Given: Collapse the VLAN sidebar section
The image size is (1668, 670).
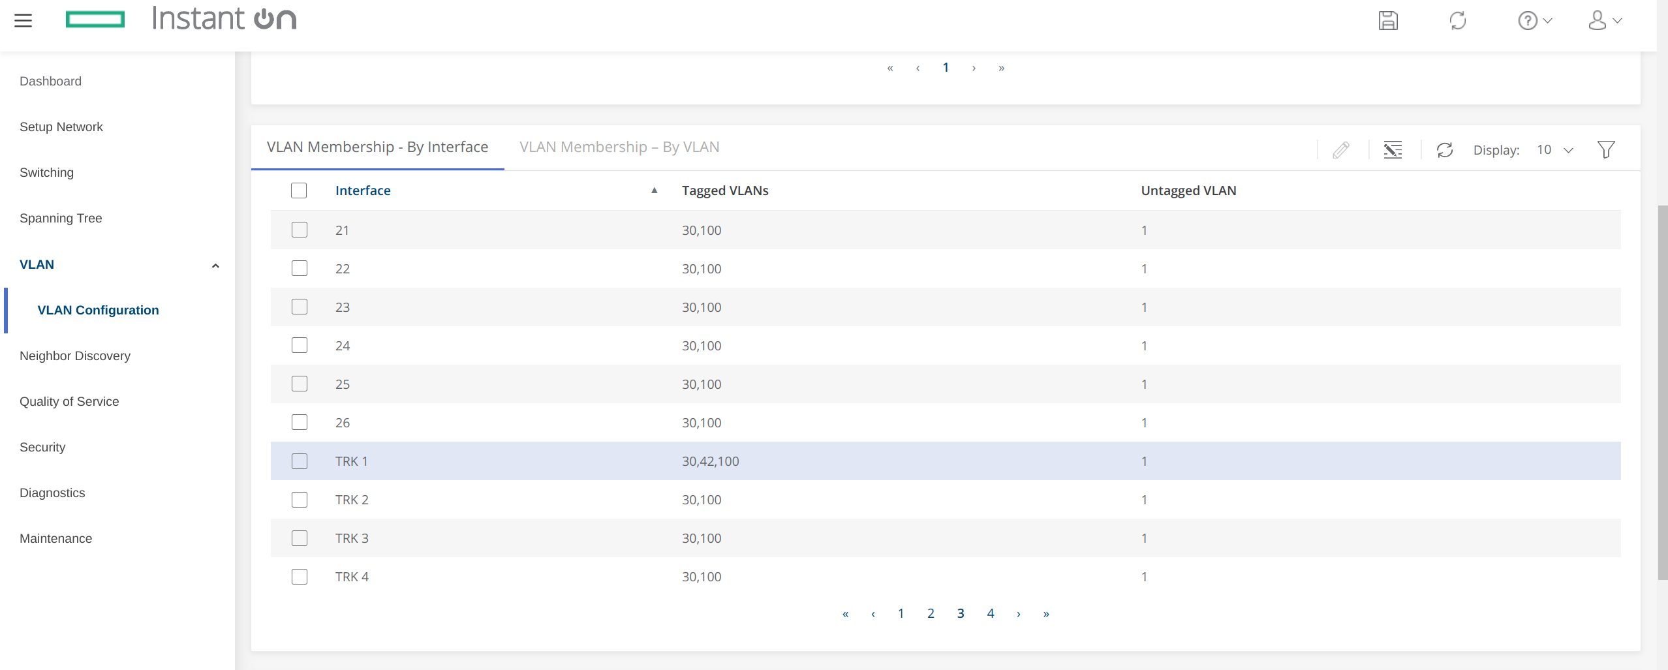Looking at the screenshot, I should coord(215,265).
